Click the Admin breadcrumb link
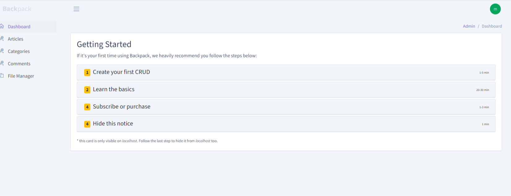The height and width of the screenshot is (196, 511). tap(469, 26)
